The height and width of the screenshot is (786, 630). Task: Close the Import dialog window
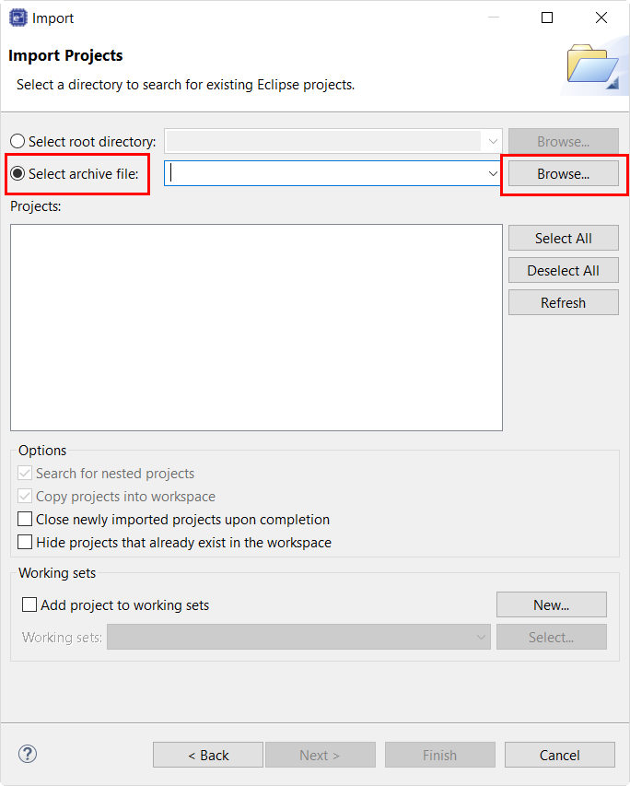point(601,18)
